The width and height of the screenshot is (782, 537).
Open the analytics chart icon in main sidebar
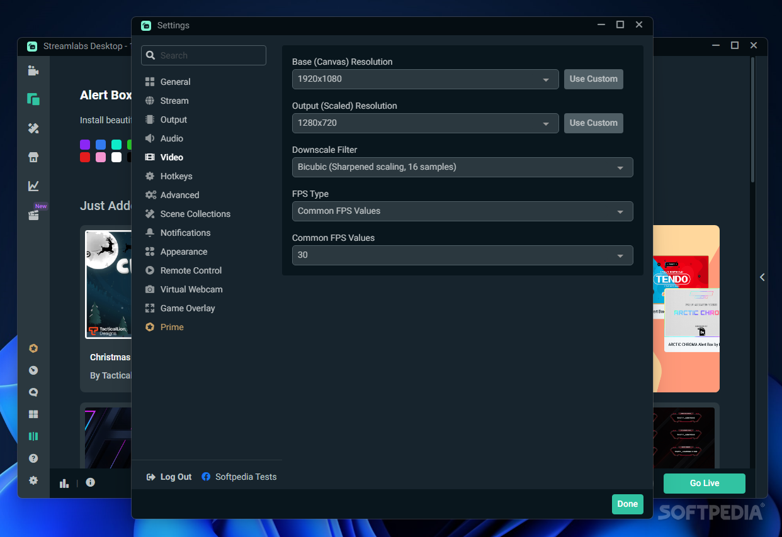(x=33, y=185)
